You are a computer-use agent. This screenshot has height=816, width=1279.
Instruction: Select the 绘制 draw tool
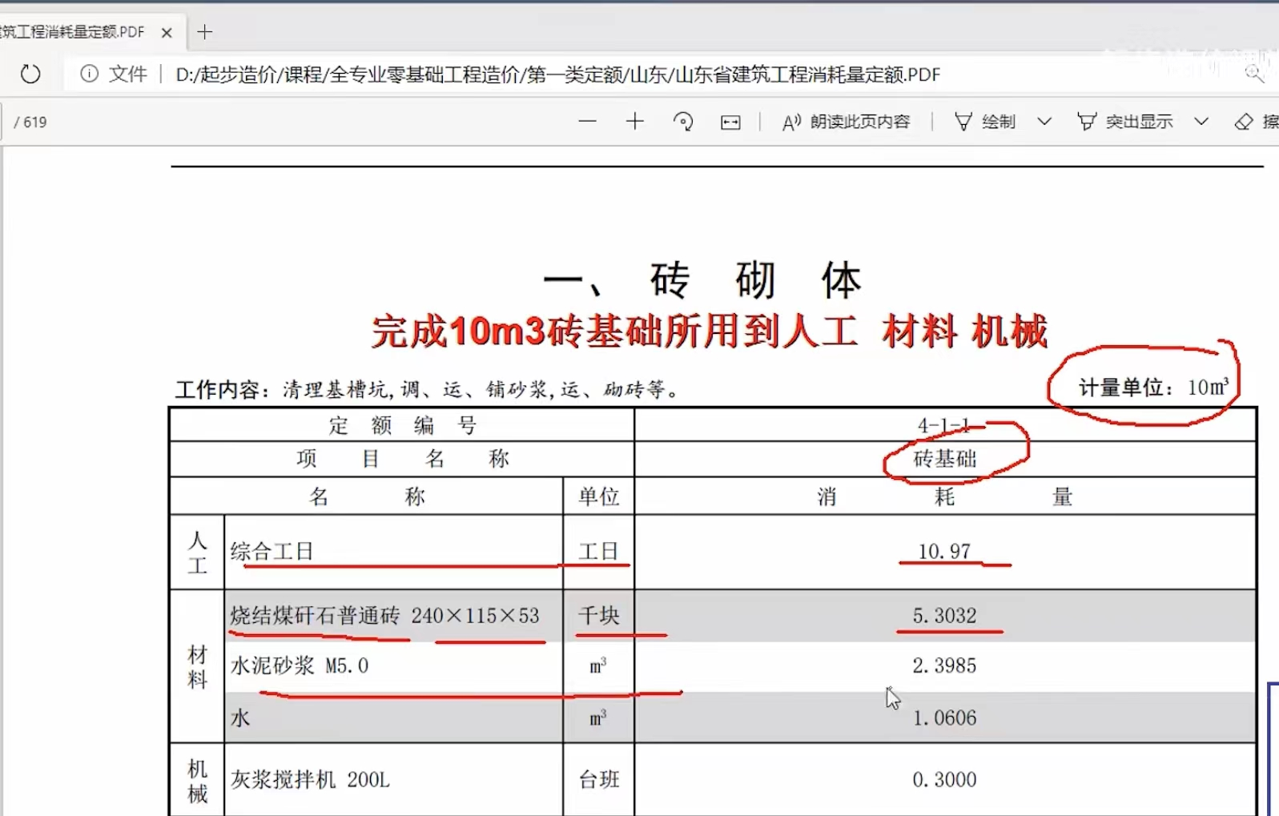tap(985, 122)
